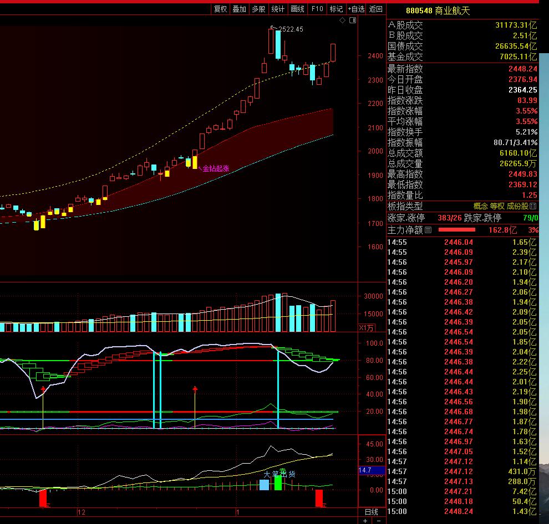The image size is (549, 524).
Task: Click the 2400 price axis label
Action: click(375, 55)
